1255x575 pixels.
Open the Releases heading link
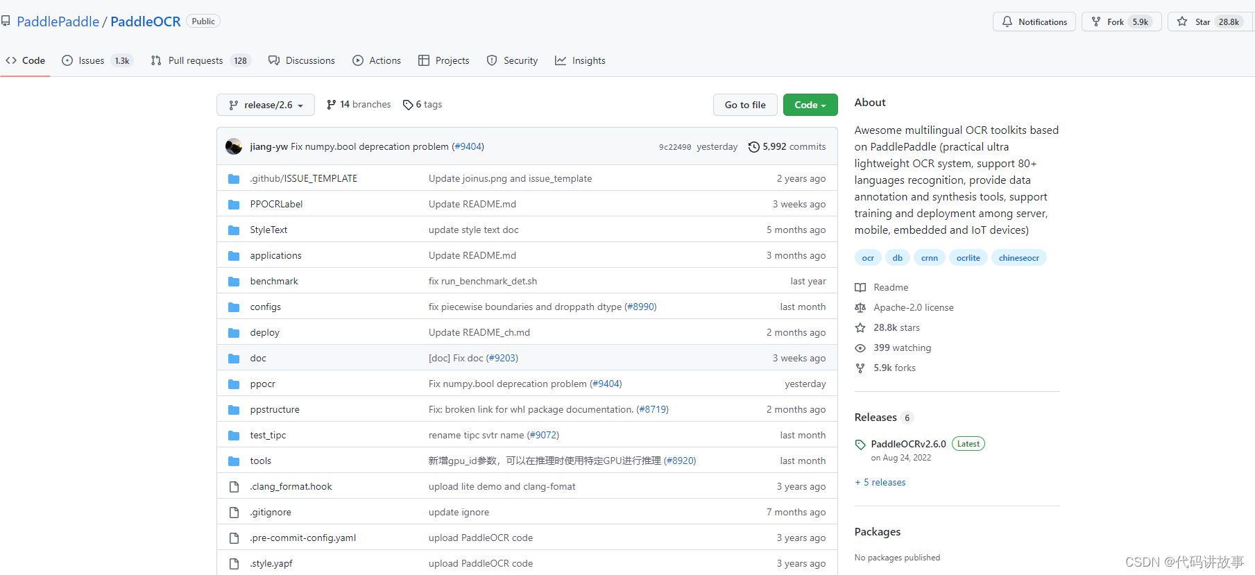tap(876, 417)
